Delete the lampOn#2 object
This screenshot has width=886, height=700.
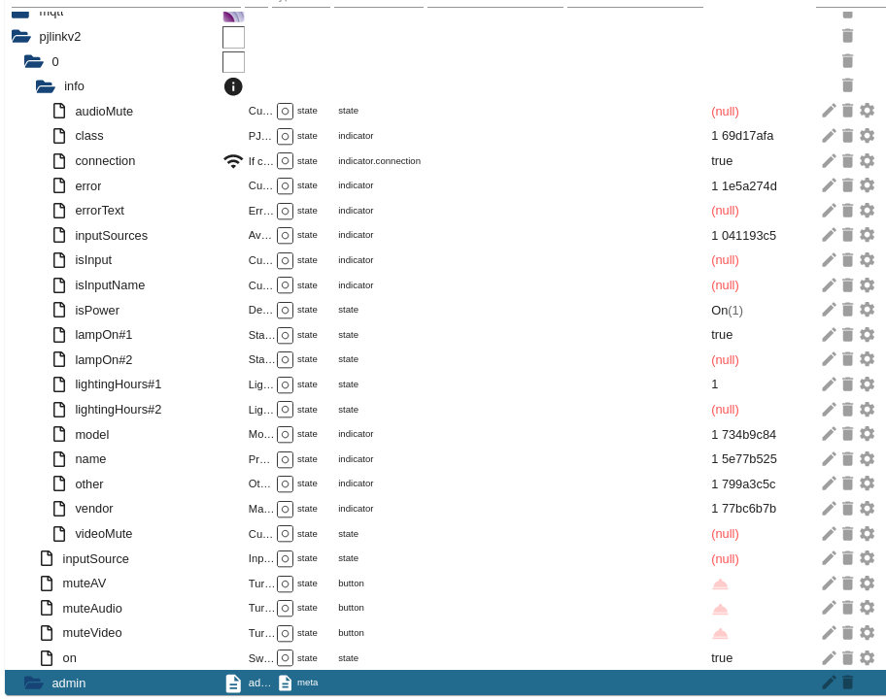point(847,359)
